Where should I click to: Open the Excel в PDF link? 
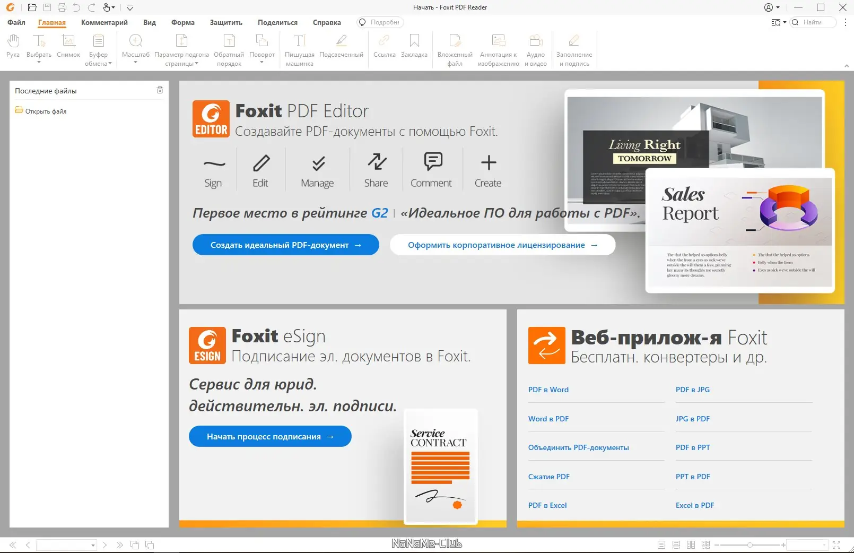coord(695,505)
